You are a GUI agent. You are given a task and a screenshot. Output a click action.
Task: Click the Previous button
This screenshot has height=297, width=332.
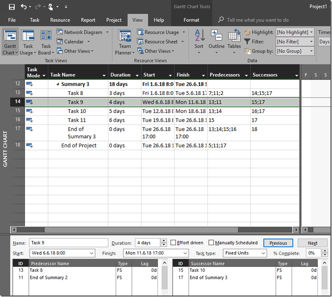tap(278, 243)
